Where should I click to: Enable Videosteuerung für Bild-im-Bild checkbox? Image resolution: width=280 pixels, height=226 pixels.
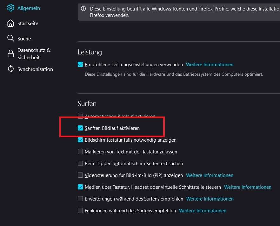[80, 175]
